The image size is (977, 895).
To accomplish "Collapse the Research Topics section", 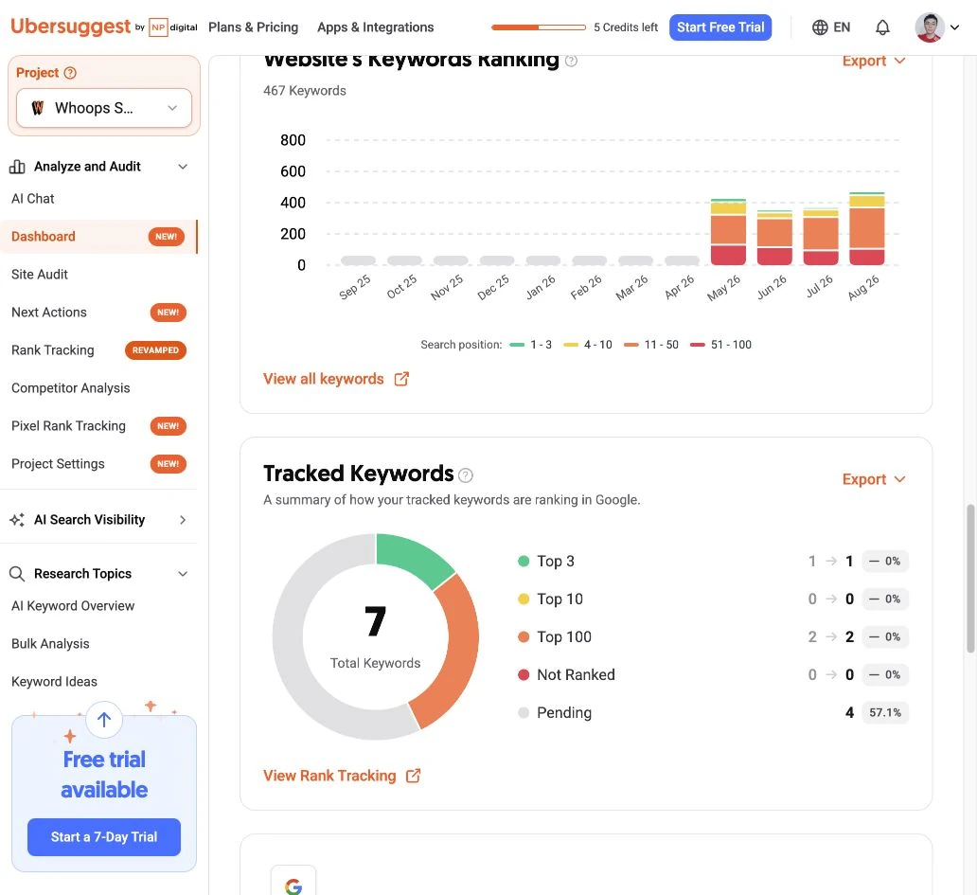I will pos(183,574).
